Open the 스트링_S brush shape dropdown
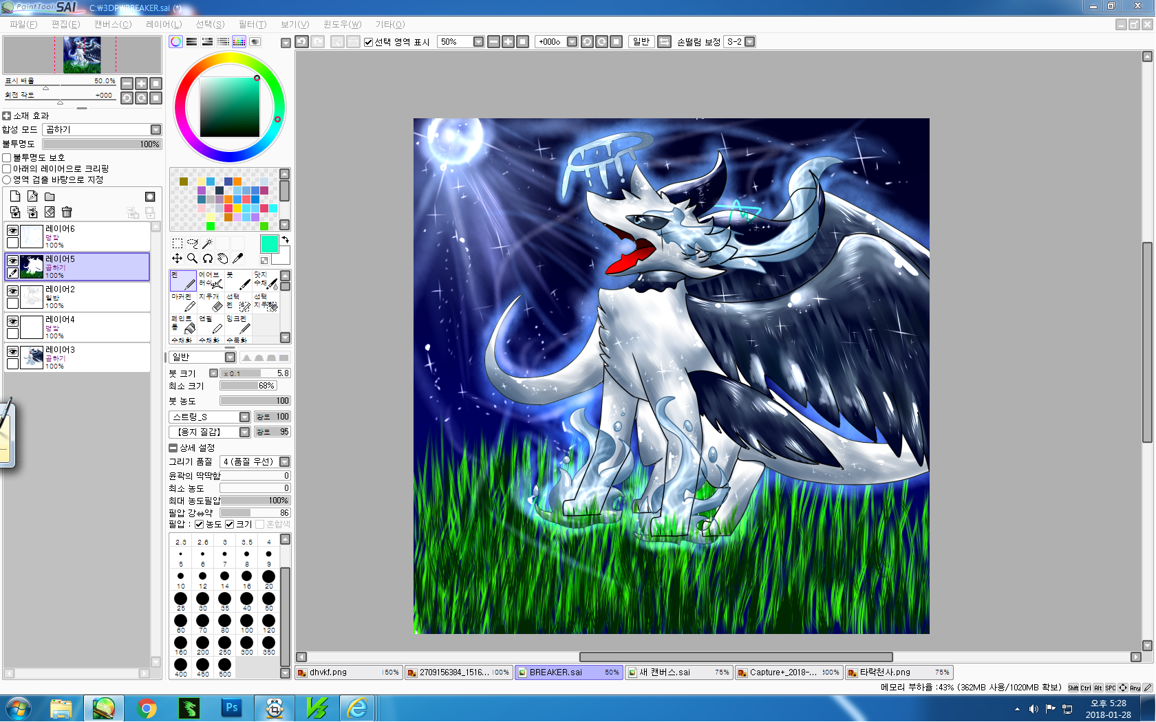The height and width of the screenshot is (722, 1156). click(x=209, y=417)
